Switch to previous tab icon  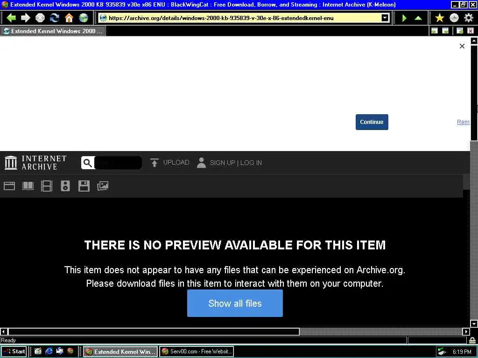click(435, 31)
